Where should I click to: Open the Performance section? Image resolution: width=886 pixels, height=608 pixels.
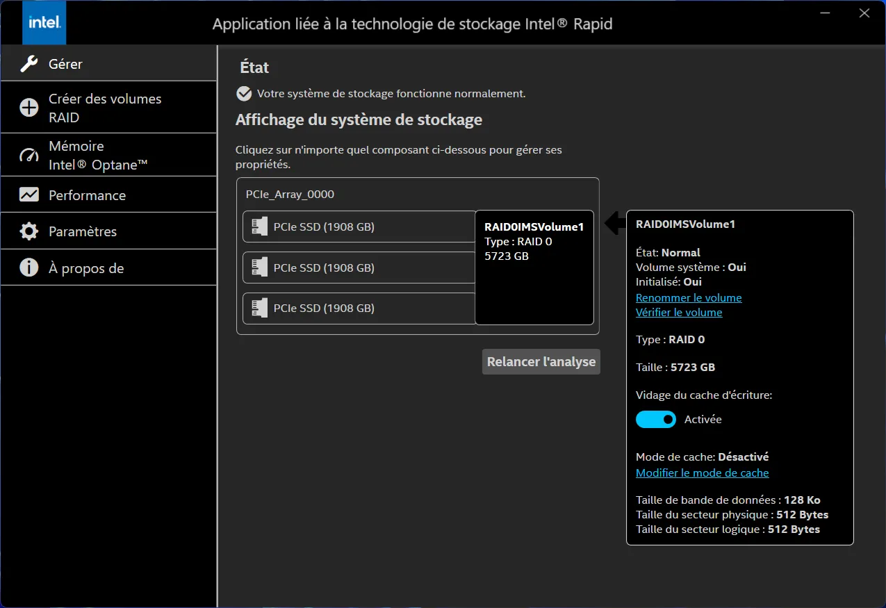tap(87, 195)
